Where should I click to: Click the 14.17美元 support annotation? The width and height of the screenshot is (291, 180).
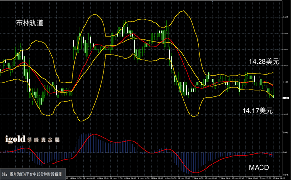pyautogui.click(x=258, y=111)
